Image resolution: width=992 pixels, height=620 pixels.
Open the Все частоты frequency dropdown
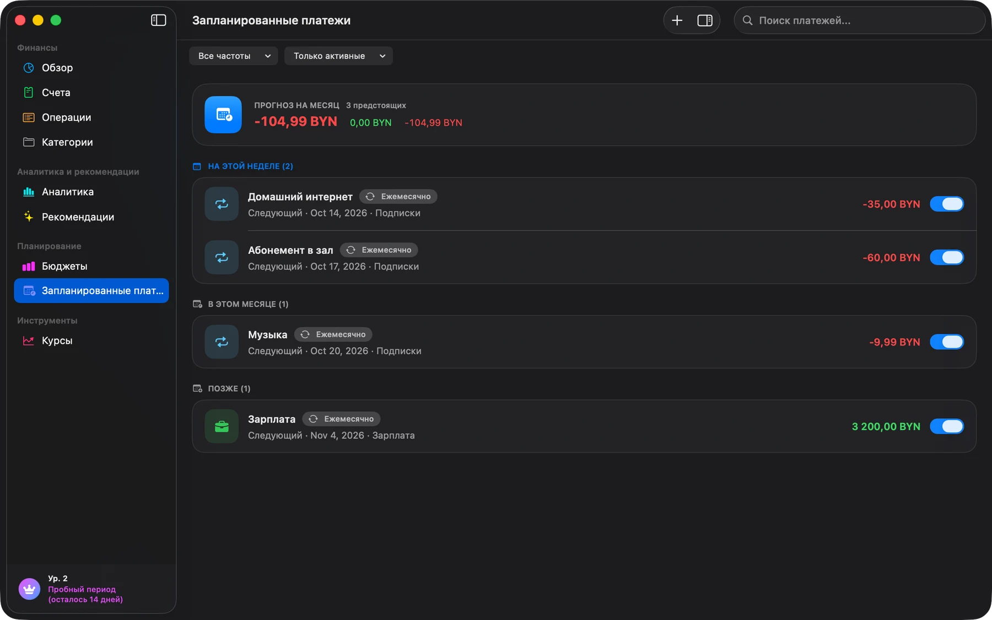coord(234,56)
